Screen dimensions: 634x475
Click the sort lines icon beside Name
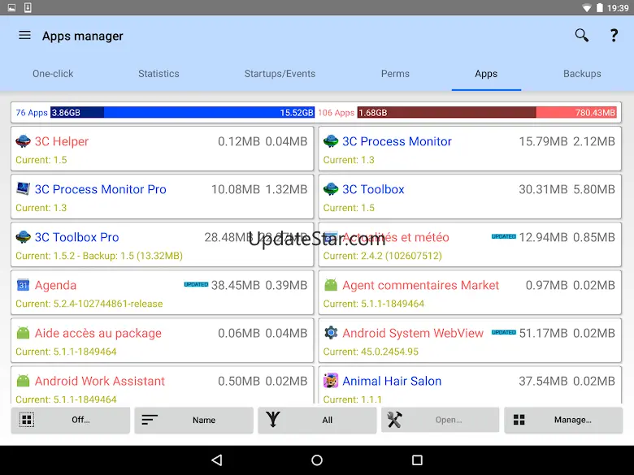click(150, 420)
